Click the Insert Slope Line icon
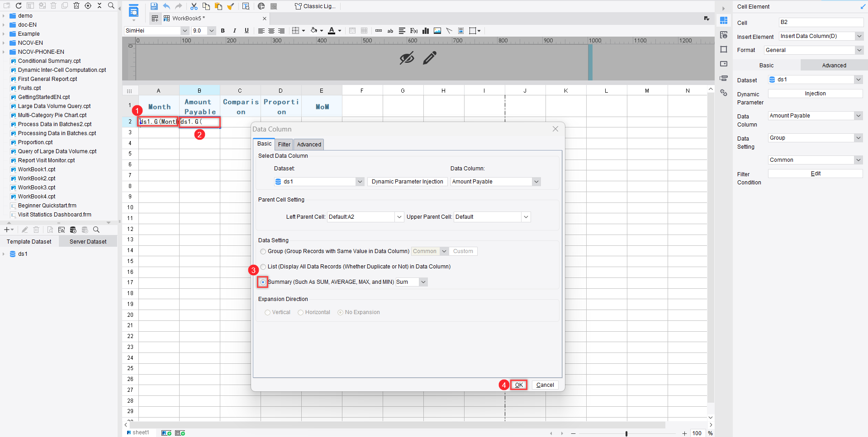The width and height of the screenshot is (868, 437). click(x=449, y=31)
